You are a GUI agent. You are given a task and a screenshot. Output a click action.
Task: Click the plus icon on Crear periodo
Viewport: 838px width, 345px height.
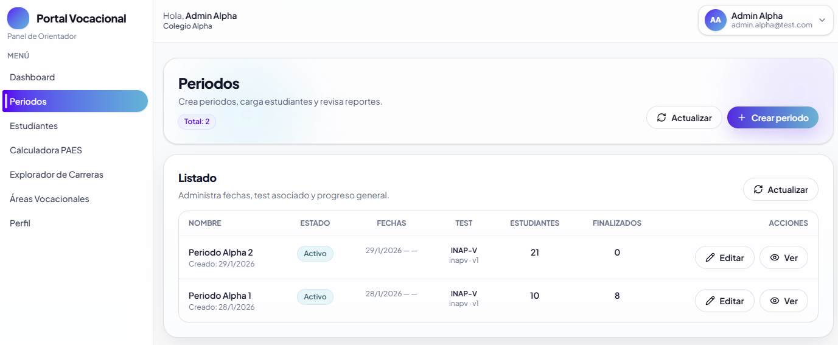point(741,118)
